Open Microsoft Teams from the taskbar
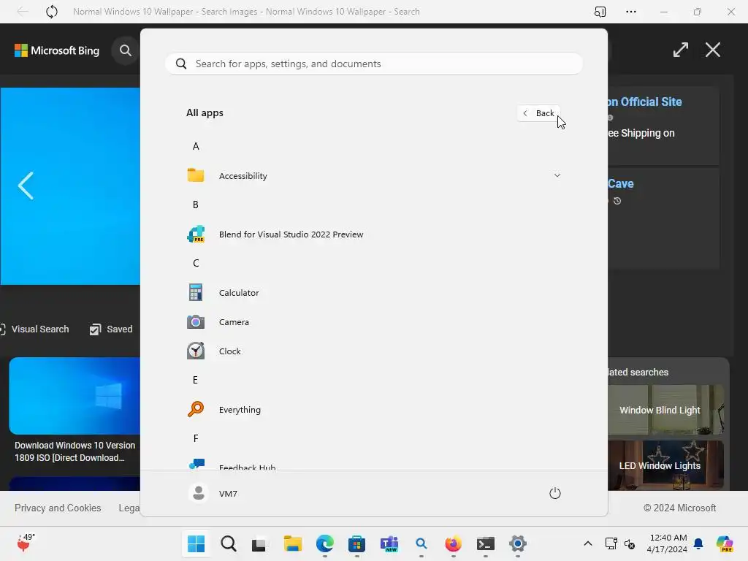Image resolution: width=748 pixels, height=561 pixels. (x=389, y=543)
